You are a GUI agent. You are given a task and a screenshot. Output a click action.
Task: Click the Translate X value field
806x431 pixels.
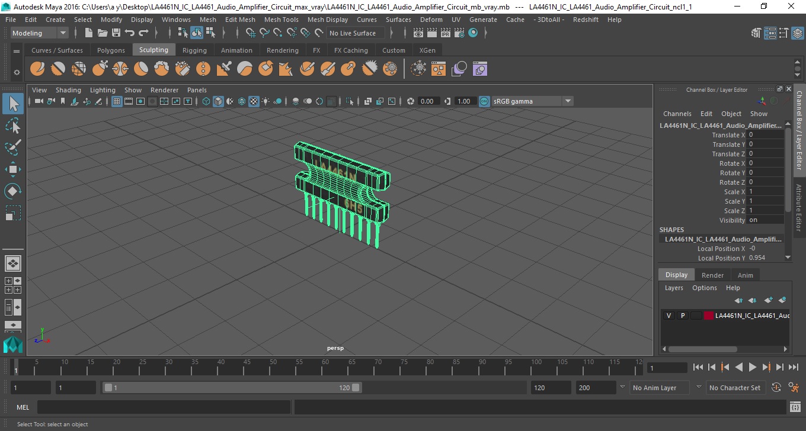coord(765,135)
